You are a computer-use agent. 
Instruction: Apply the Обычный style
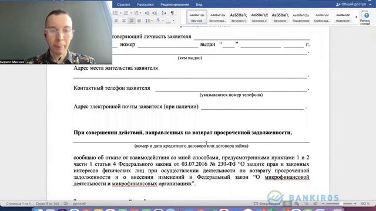(x=197, y=17)
